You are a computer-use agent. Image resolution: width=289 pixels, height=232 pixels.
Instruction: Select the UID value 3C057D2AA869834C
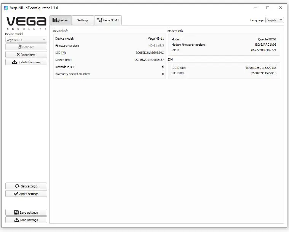(150, 53)
